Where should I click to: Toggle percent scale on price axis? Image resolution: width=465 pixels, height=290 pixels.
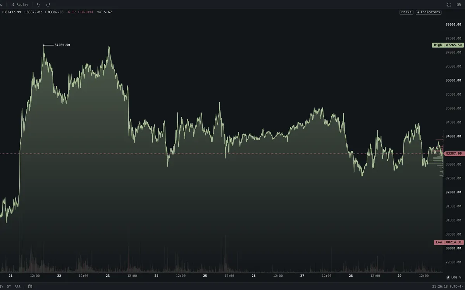pyautogui.click(x=460, y=277)
